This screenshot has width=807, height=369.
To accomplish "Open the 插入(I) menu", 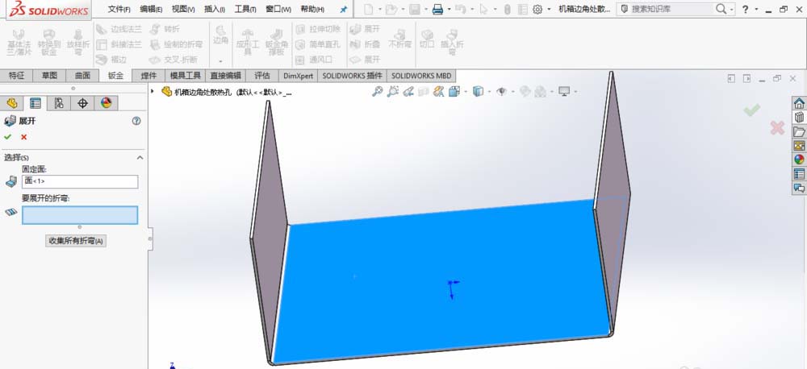I will pos(214,9).
